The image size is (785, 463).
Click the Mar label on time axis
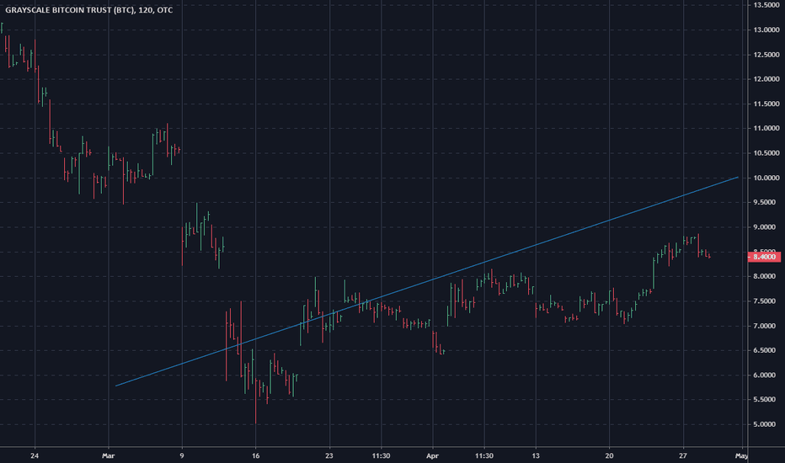pos(108,456)
